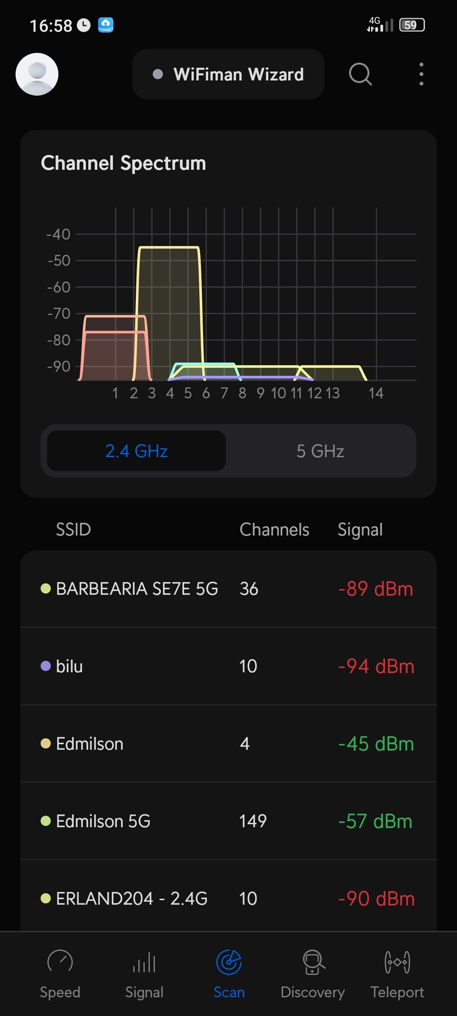Screen dimensions: 457x1016
Task: Switch spectrum to 5 GHz band
Action: (320, 451)
